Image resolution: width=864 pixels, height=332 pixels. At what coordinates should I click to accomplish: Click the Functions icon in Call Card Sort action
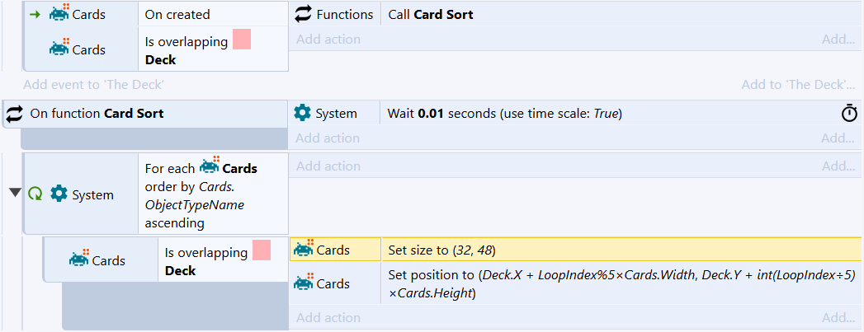303,14
